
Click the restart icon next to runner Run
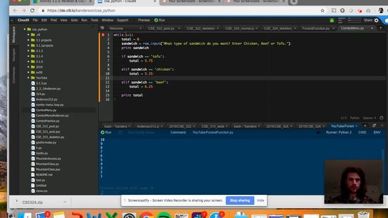[x=120, y=133]
